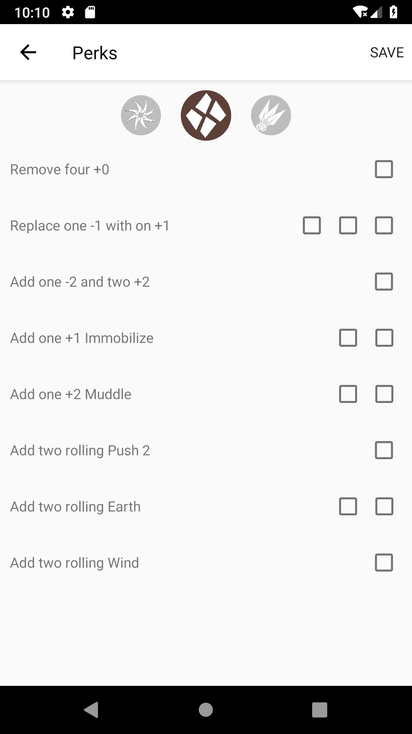
Task: Enable 'Add two rolling Wind' perk
Action: [384, 563]
